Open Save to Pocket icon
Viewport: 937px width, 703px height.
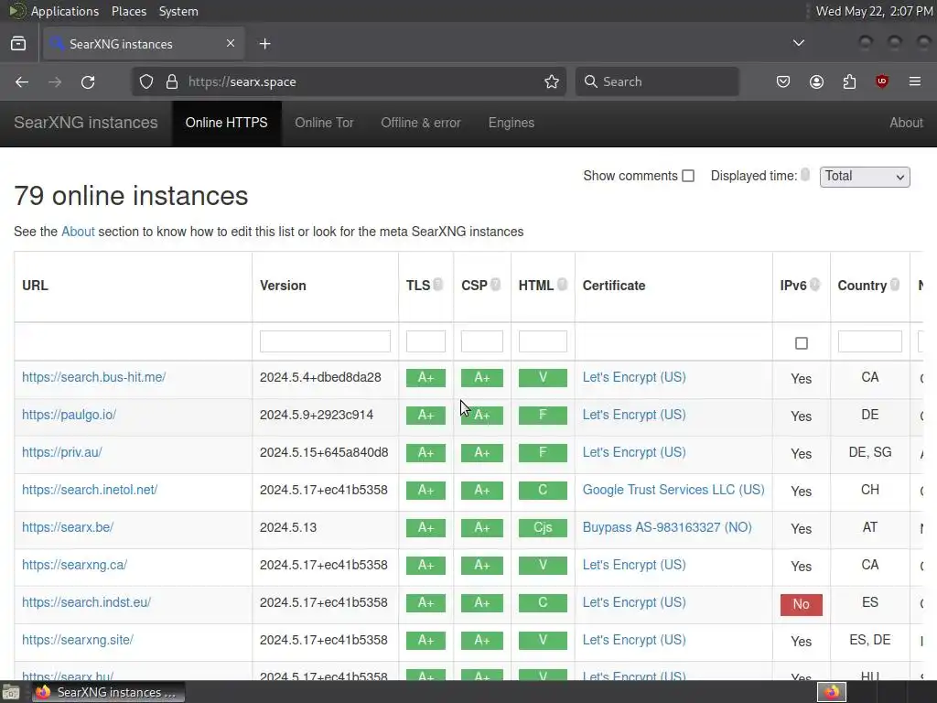click(x=783, y=81)
